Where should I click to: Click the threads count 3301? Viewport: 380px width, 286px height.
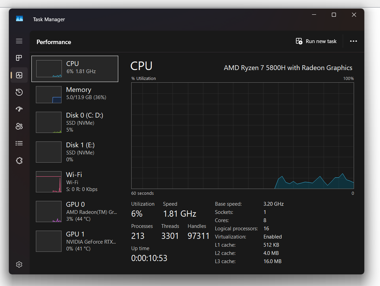170,236
